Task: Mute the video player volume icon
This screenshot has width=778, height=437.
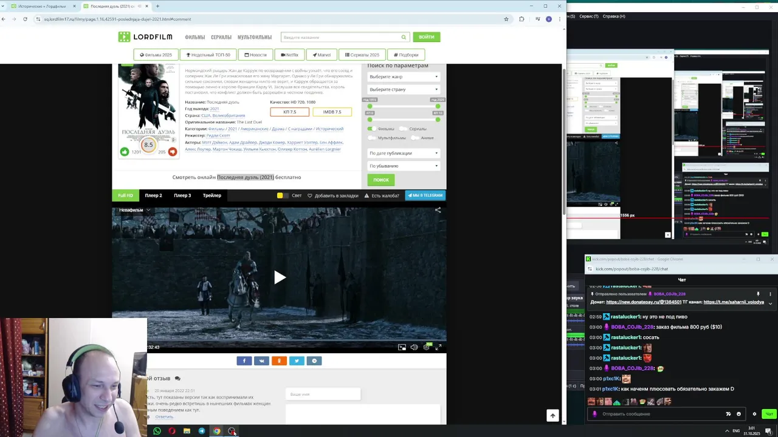Action: [414, 347]
